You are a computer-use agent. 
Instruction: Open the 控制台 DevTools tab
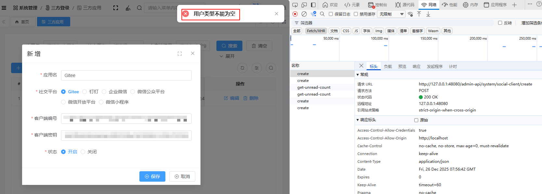click(x=378, y=5)
